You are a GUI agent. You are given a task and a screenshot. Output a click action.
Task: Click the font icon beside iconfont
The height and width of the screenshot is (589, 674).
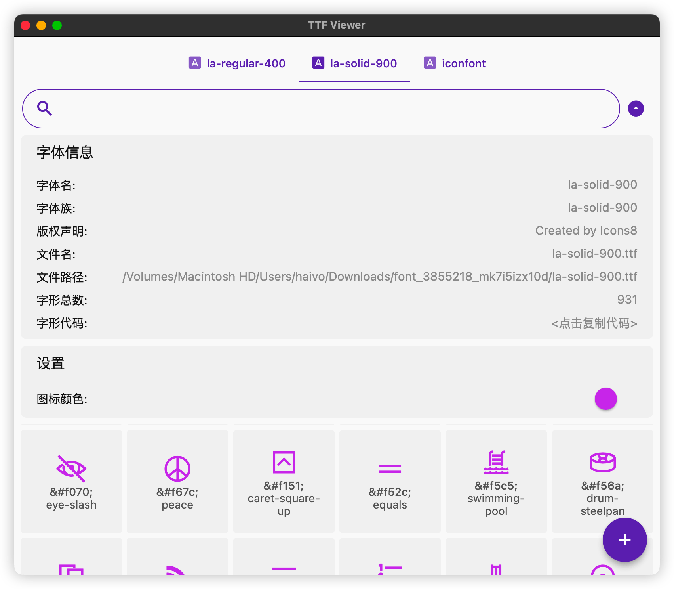point(430,63)
